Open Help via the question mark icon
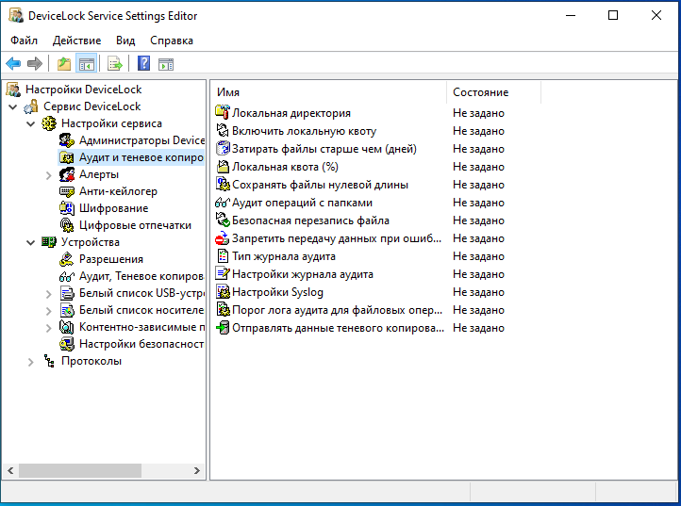 (143, 64)
